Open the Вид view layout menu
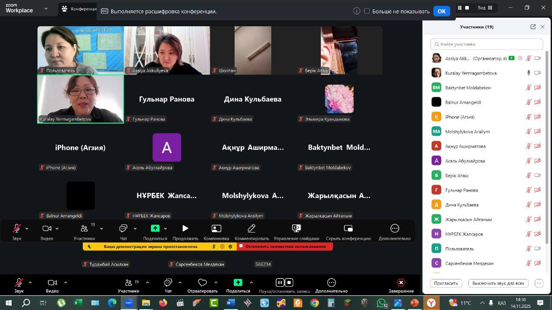This screenshot has height=310, width=552. [482, 8]
